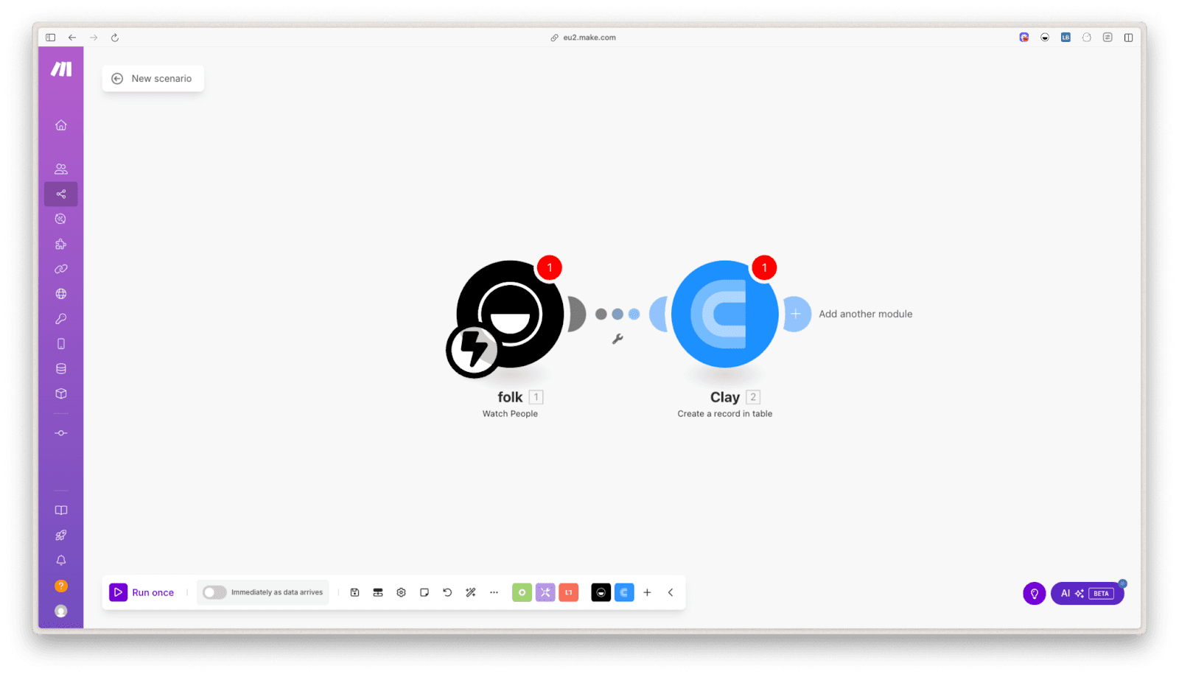1179x677 pixels.
Task: Collapse the toolbar with left chevron
Action: point(671,592)
